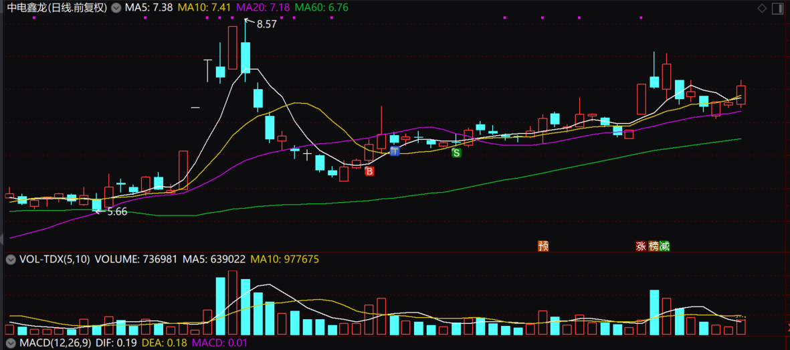Click the volume MA5: 639022 value
This screenshot has height=350, width=790.
pyautogui.click(x=214, y=260)
